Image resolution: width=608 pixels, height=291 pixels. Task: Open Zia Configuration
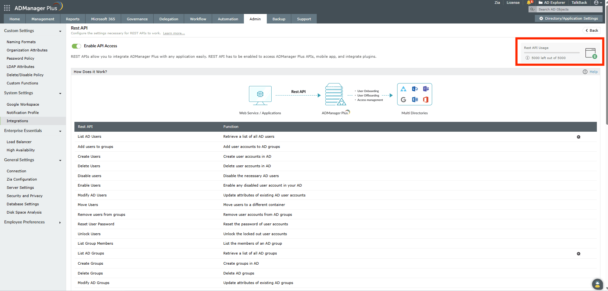pyautogui.click(x=22, y=179)
